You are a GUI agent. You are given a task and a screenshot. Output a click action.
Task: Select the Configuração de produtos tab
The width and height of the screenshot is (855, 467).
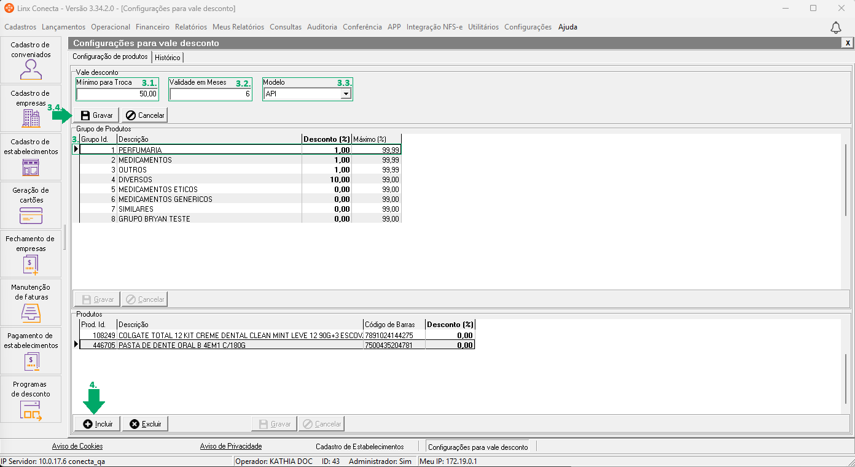(111, 56)
